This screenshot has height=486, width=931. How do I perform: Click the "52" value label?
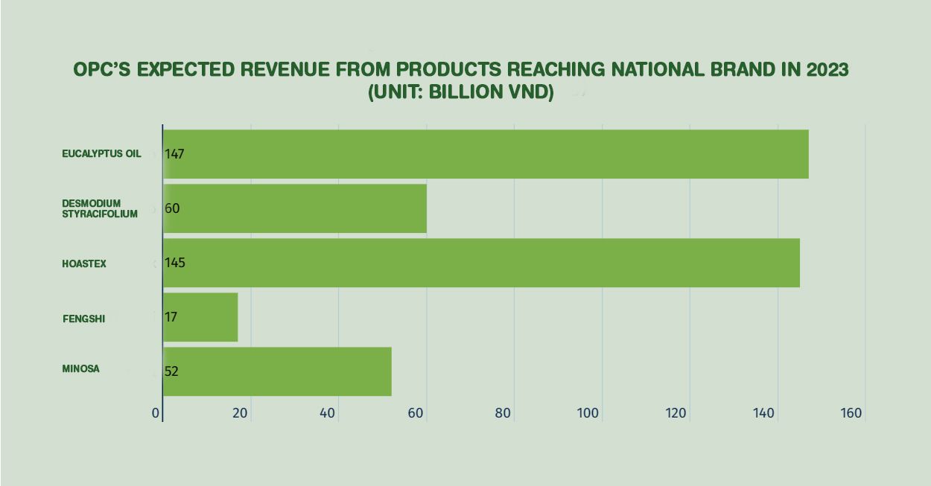pyautogui.click(x=171, y=371)
